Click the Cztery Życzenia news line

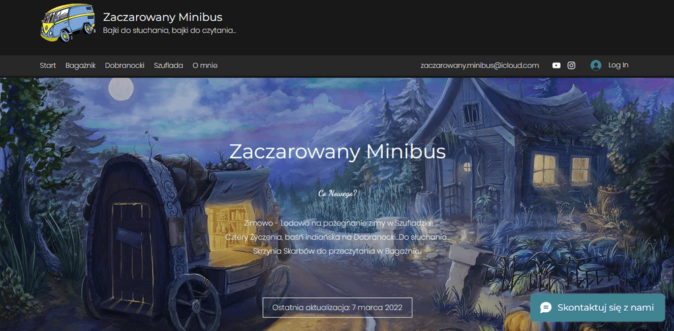(x=338, y=237)
